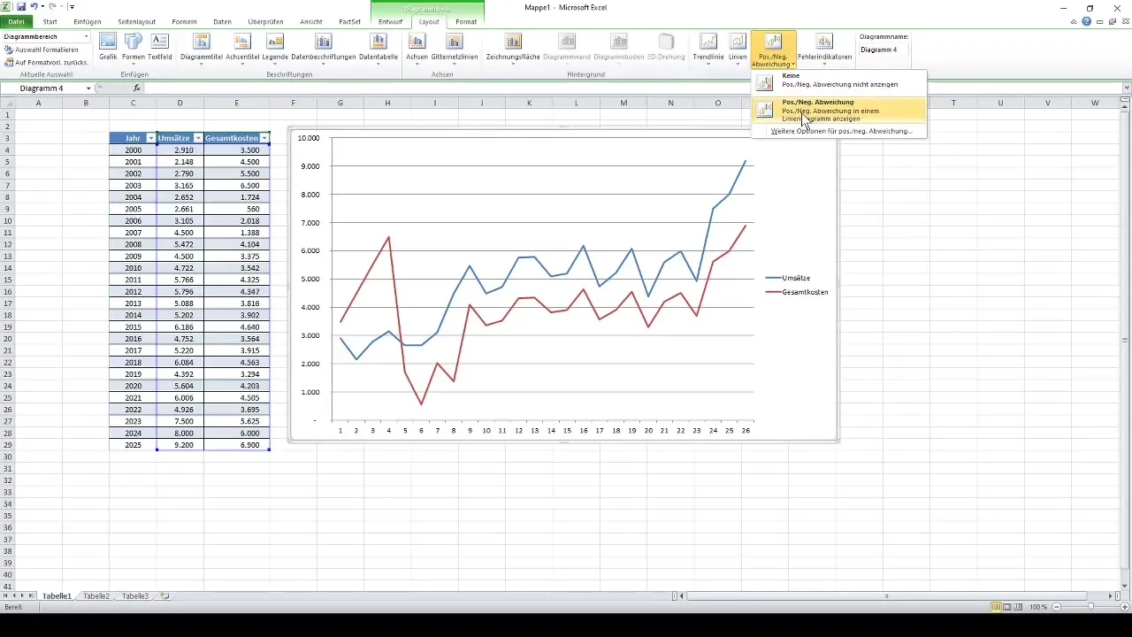Switch to page layout view in status bar
This screenshot has width=1132, height=637.
1008,607
